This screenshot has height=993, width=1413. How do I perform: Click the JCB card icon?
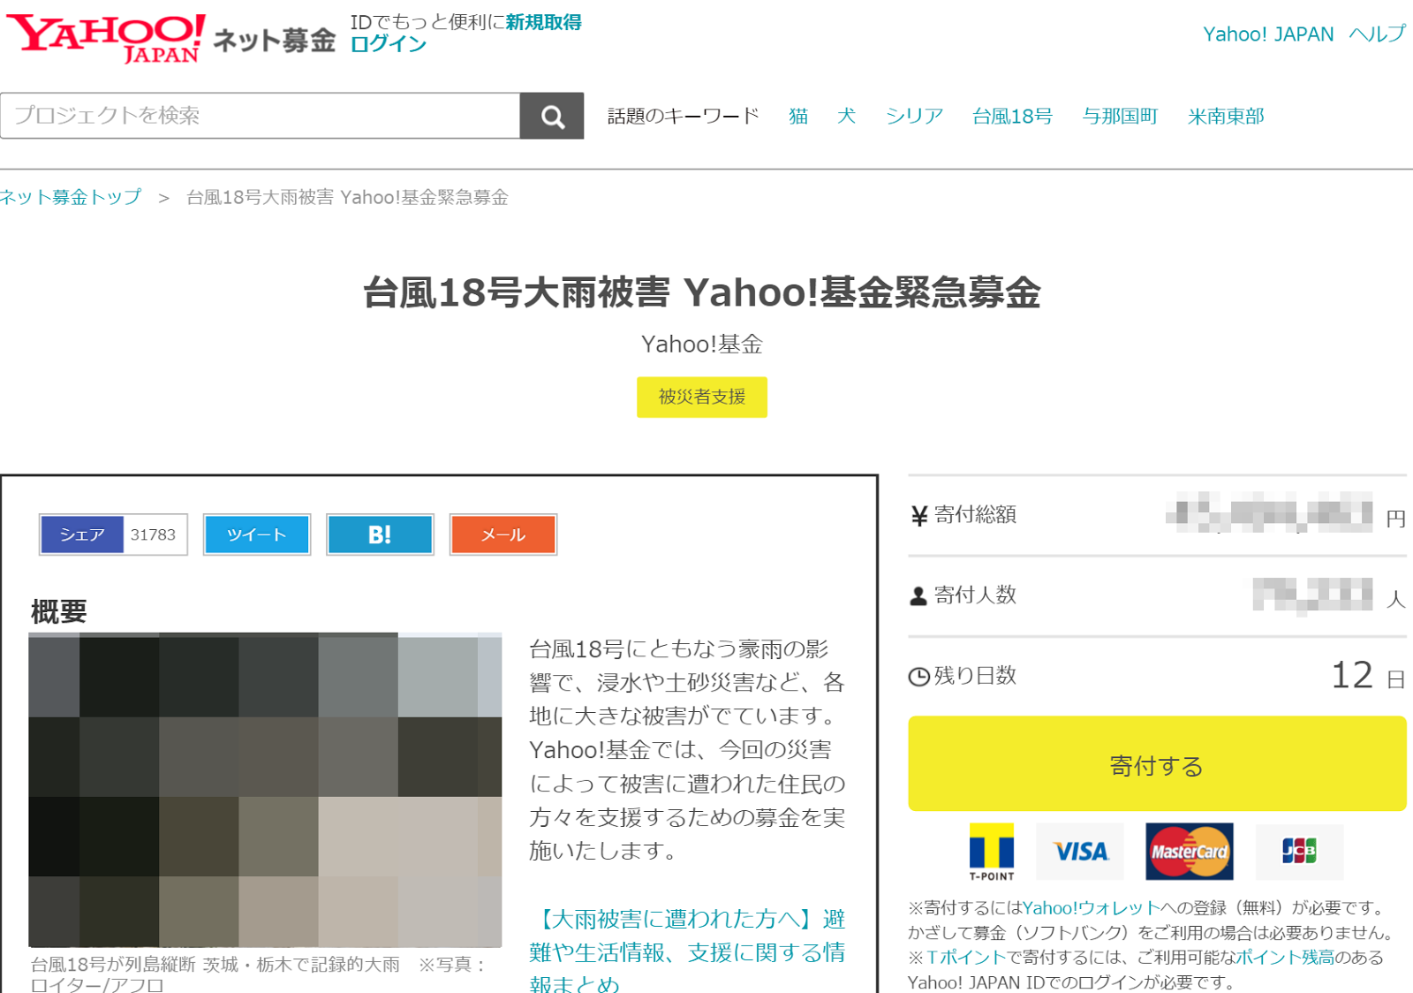pos(1299,852)
